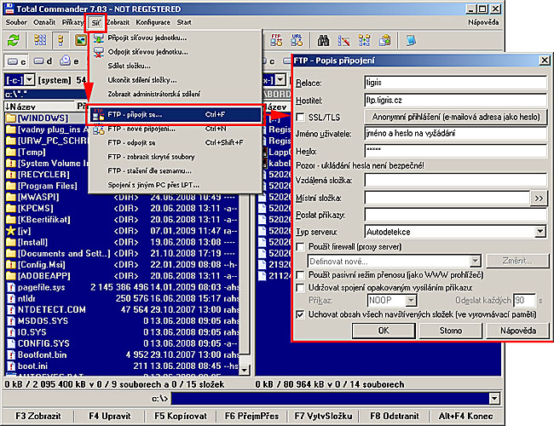Click the >> browse button for Místní složka
554x426 pixels.
[x=539, y=199]
